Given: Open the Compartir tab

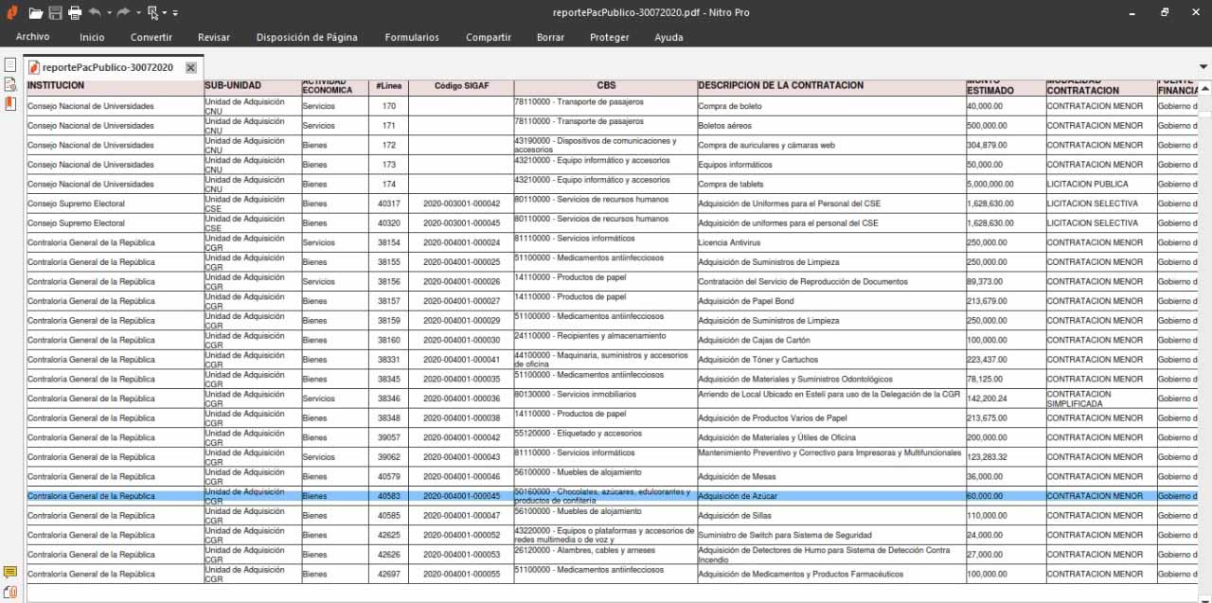Looking at the screenshot, I should tap(489, 37).
